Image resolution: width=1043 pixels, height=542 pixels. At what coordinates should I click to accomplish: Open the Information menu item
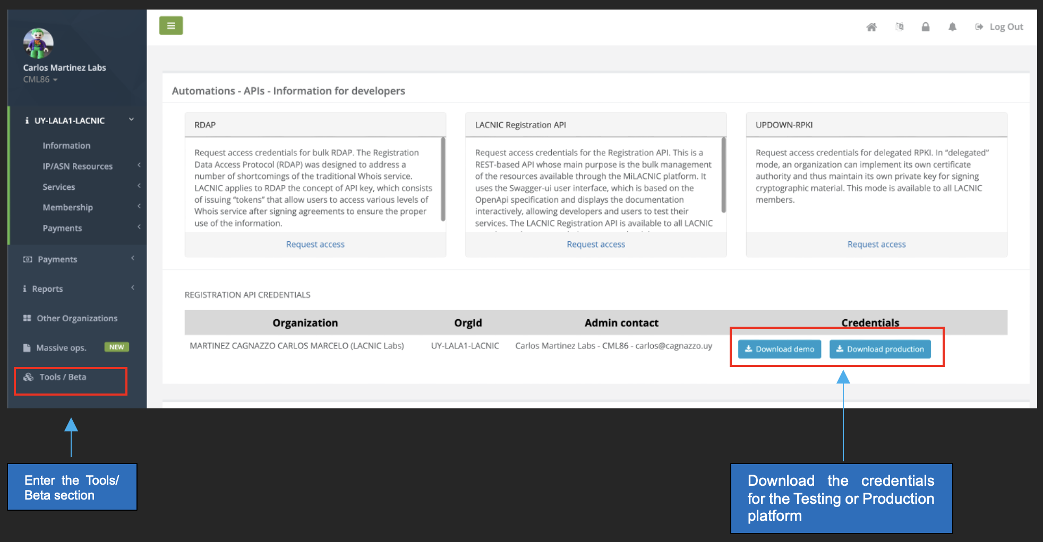point(66,145)
